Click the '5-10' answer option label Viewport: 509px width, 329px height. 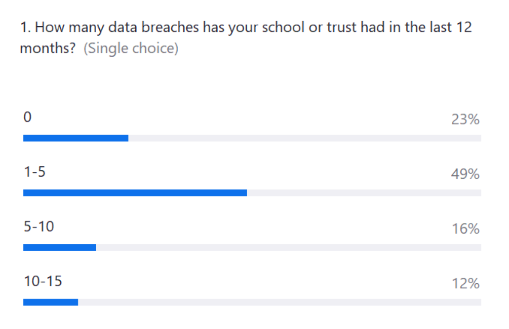tap(39, 227)
